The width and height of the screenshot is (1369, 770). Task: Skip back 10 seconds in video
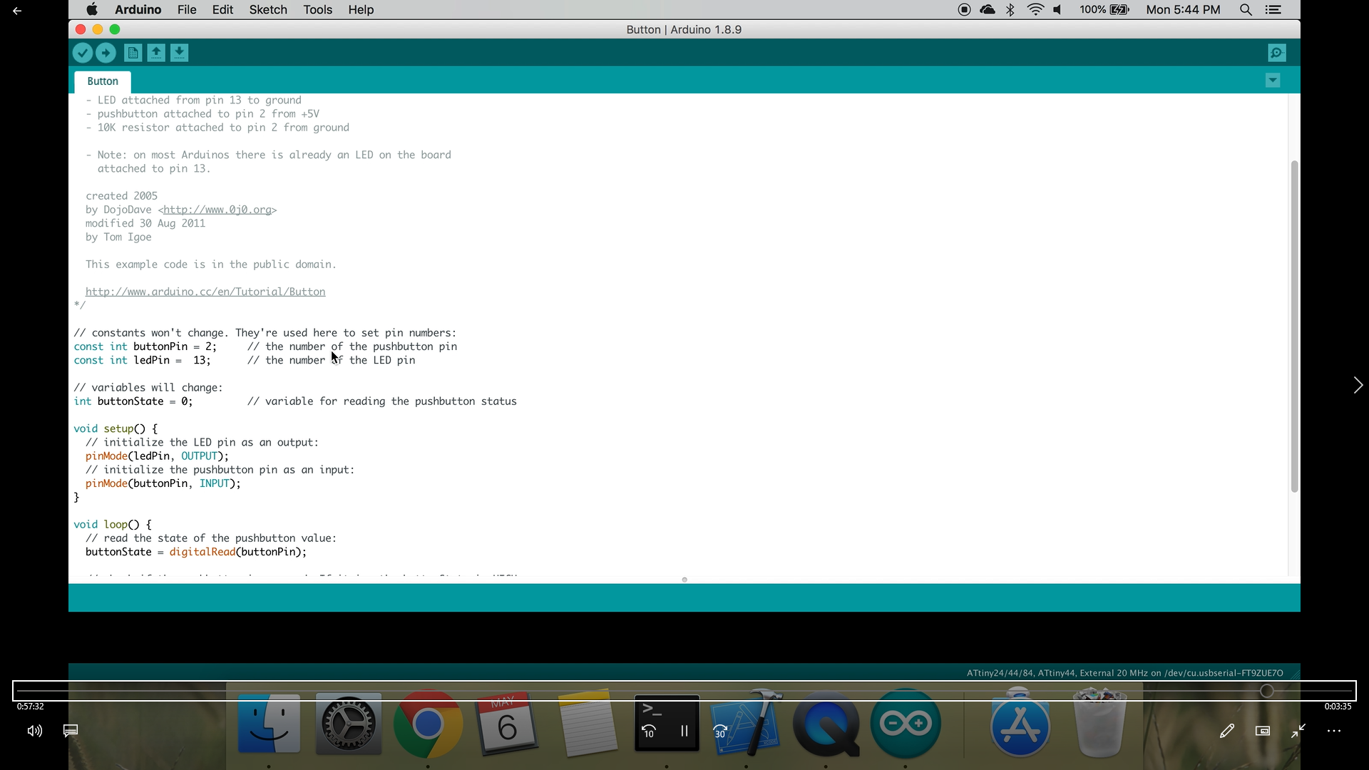pos(649,731)
